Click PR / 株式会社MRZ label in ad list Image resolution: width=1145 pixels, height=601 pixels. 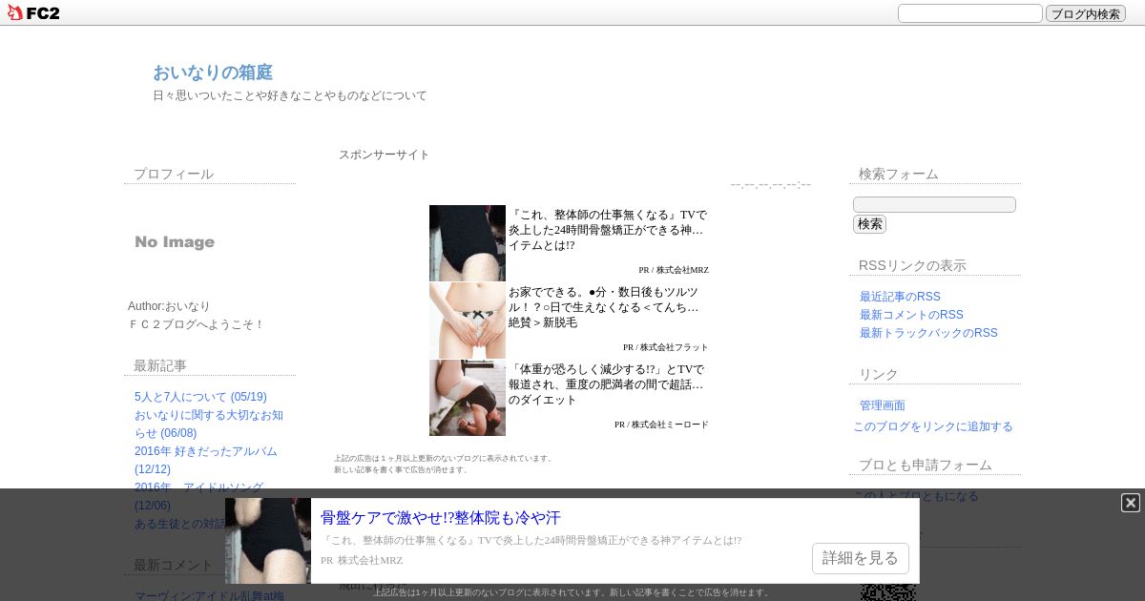674,270
